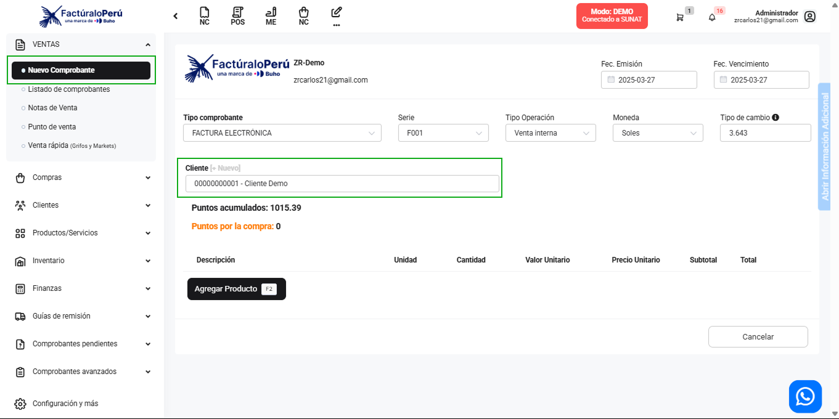This screenshot has width=839, height=419.
Task: Click the Administrador profile avatar icon
Action: click(809, 17)
